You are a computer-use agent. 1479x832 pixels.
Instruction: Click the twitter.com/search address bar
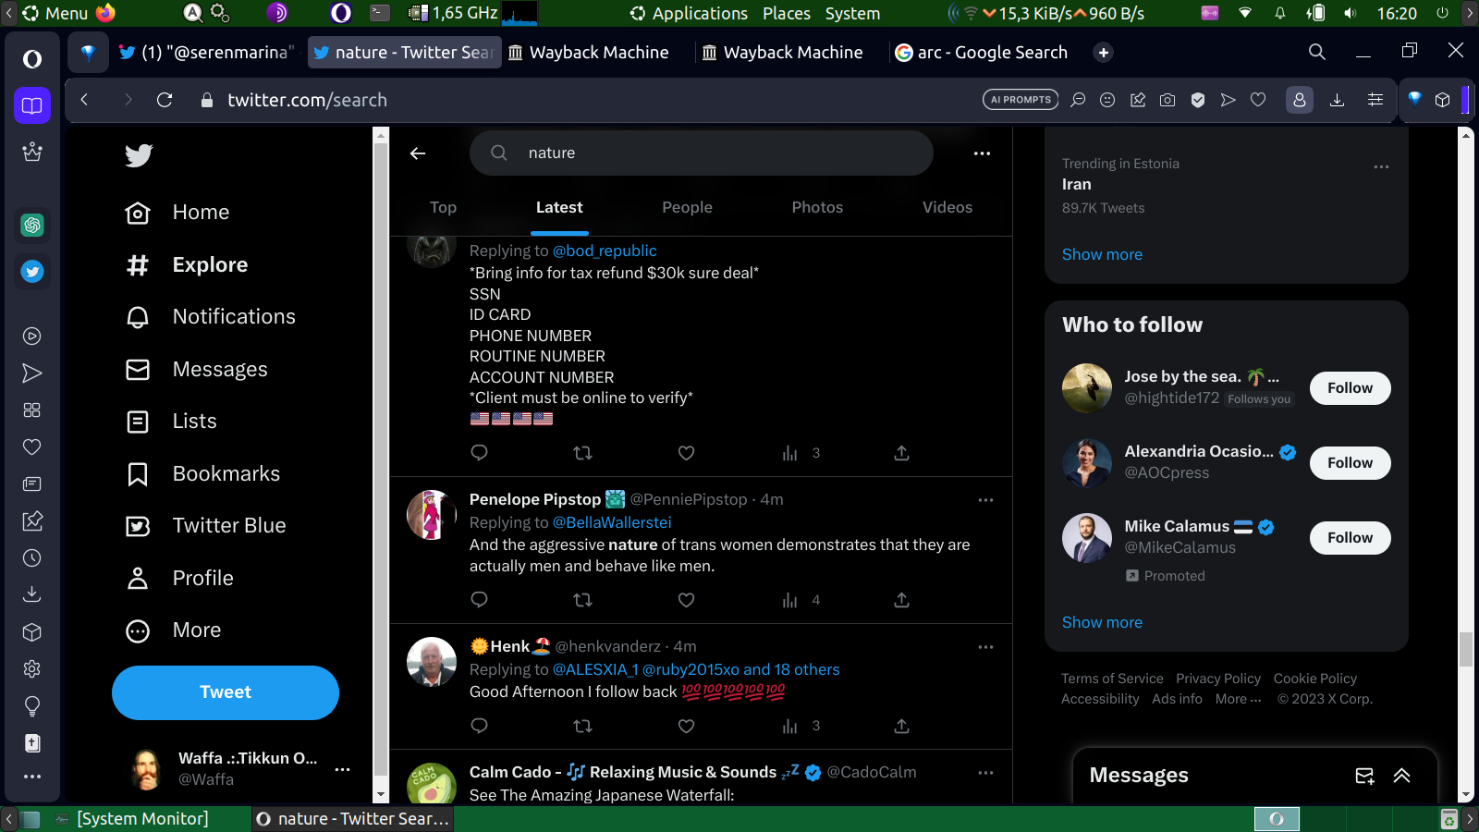pos(308,100)
